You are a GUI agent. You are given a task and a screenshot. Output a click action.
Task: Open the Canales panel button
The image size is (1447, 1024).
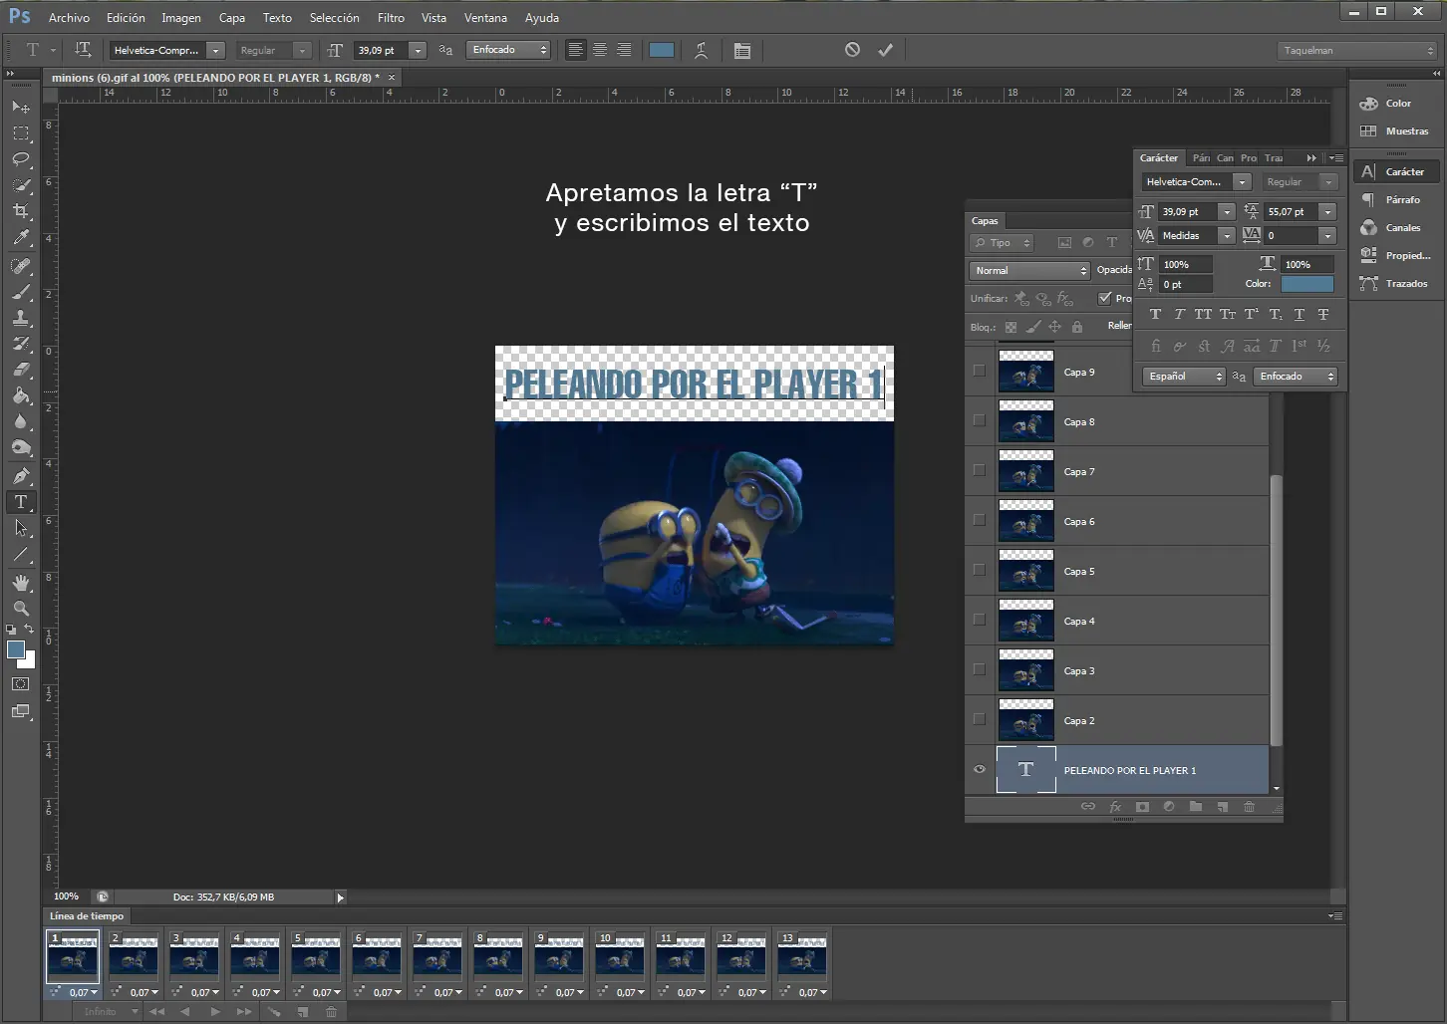tap(1395, 228)
